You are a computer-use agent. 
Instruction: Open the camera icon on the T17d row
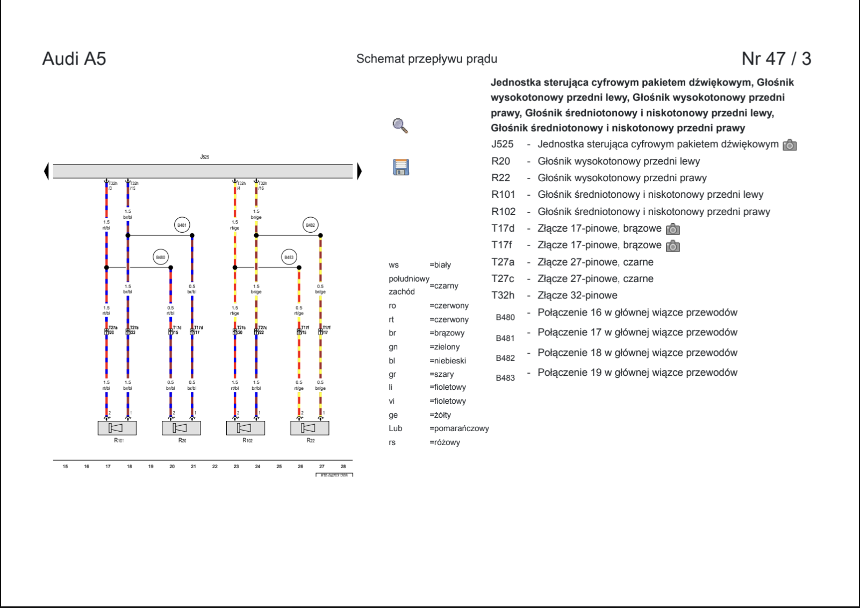coord(673,229)
